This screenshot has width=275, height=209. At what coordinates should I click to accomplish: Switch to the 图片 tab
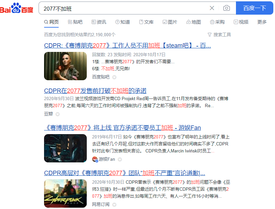click(170, 22)
